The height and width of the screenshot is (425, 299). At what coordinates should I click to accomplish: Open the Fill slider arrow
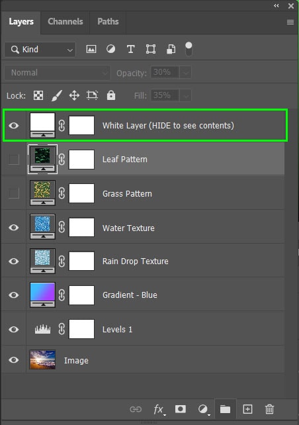[185, 95]
